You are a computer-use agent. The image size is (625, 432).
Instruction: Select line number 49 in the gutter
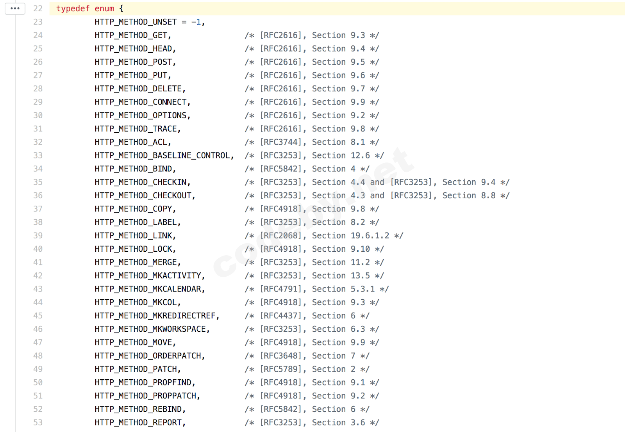tap(38, 369)
